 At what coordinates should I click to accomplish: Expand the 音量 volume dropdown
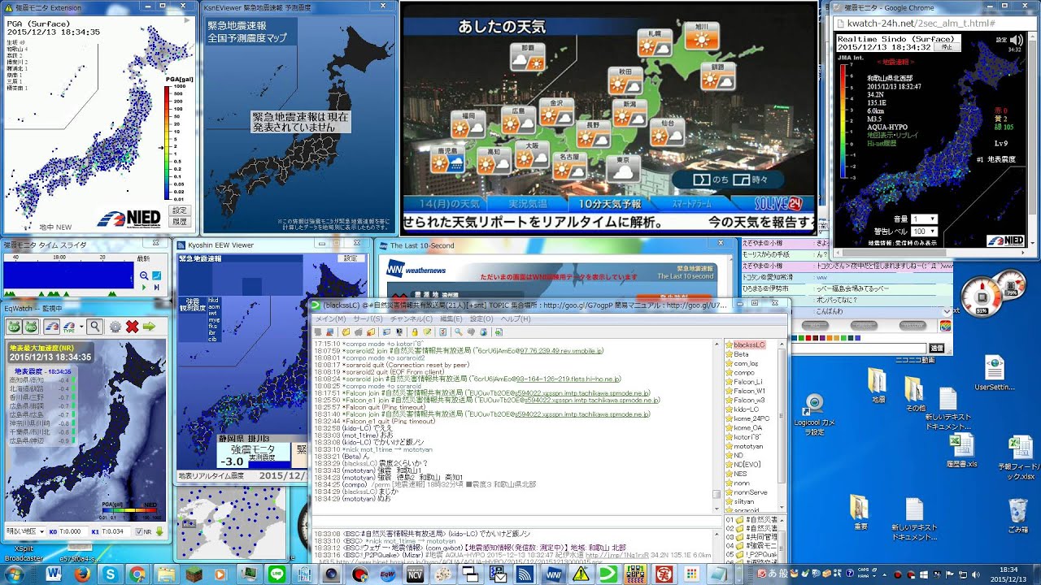[x=924, y=219]
